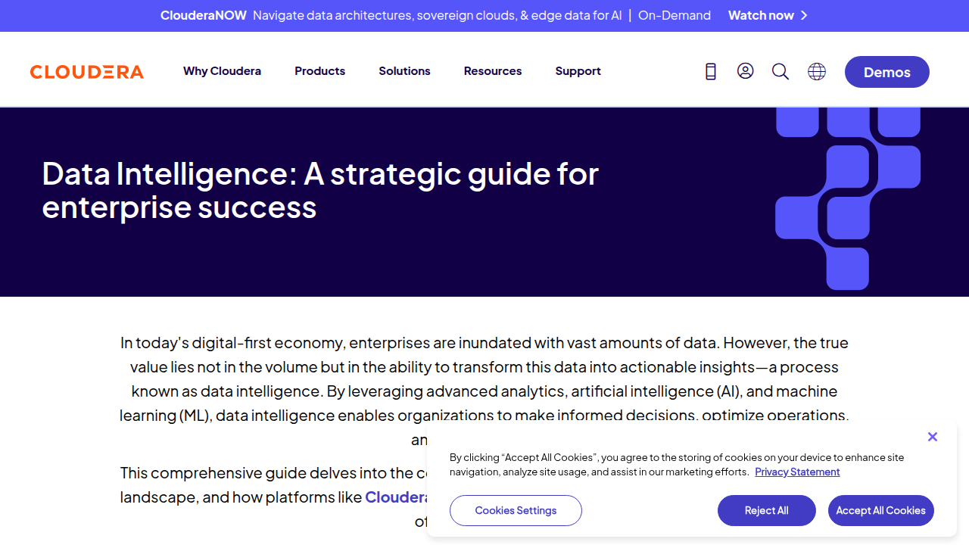Click the Data Intelligence page heading
Viewport: 969px width, 545px height.
320,190
